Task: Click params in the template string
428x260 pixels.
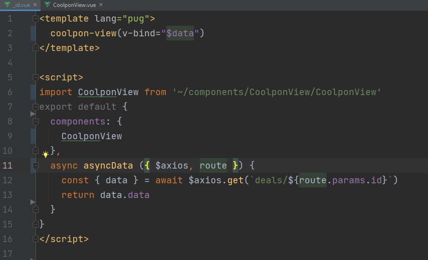Action: [349, 180]
